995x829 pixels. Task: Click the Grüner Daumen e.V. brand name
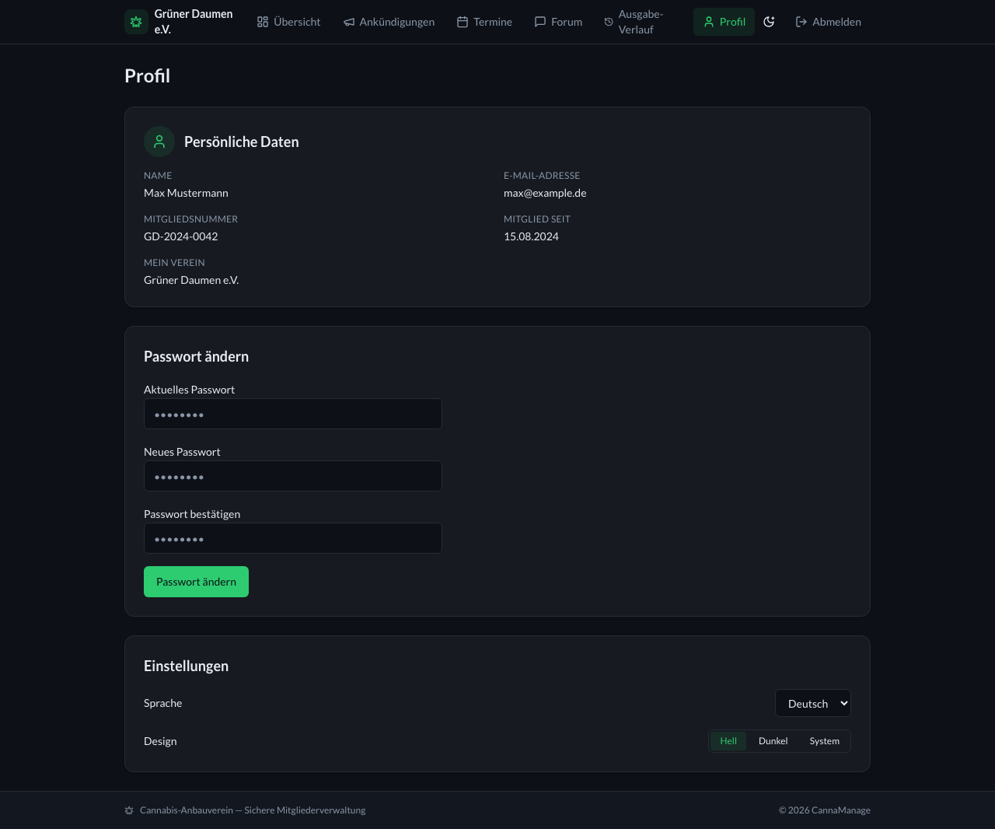coord(194,22)
